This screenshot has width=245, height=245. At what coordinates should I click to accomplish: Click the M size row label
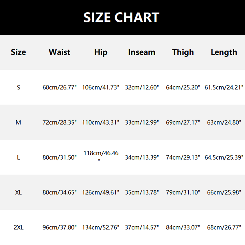coord(18,123)
